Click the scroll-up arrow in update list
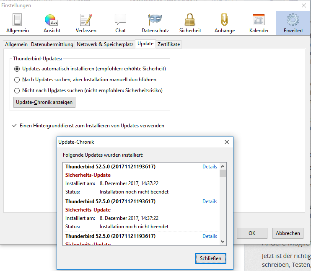The height and width of the screenshot is (271, 311). click(x=223, y=166)
